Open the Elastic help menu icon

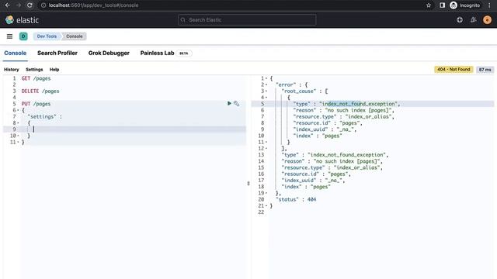(x=459, y=20)
